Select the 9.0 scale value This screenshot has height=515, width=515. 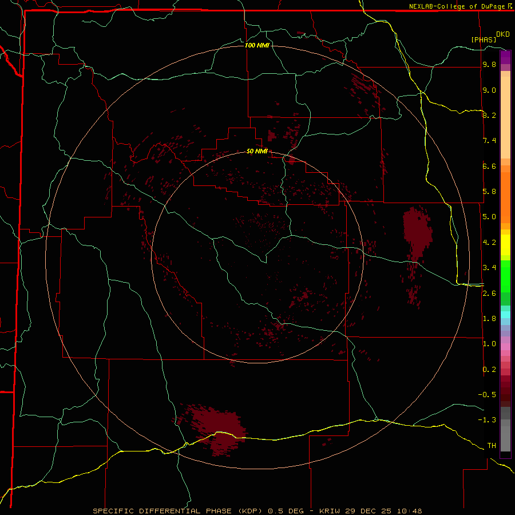489,90
